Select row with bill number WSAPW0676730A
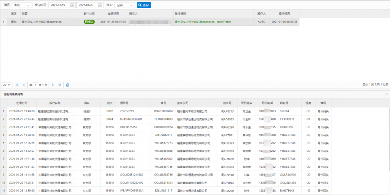This screenshot has width=390, height=195. 131,190
